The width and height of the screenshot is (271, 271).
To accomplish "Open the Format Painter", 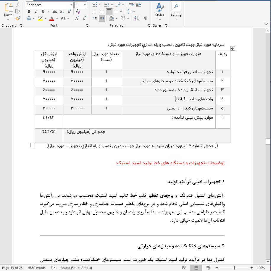I will point(18,18).
